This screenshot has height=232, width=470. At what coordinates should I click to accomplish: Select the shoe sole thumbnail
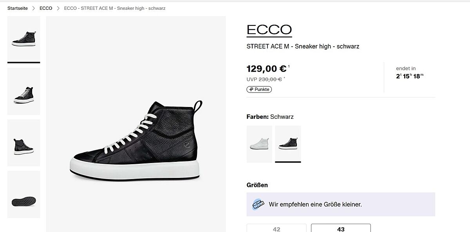click(x=23, y=194)
